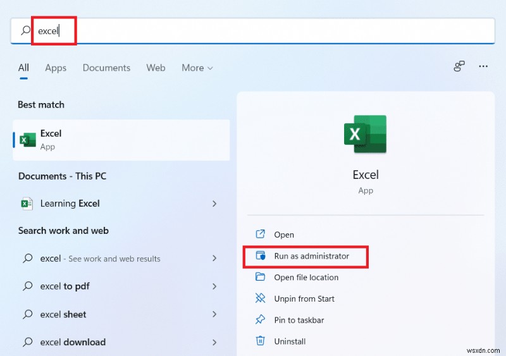Click the search icon beside 'excel sheet'
506x356 pixels.
(x=28, y=314)
